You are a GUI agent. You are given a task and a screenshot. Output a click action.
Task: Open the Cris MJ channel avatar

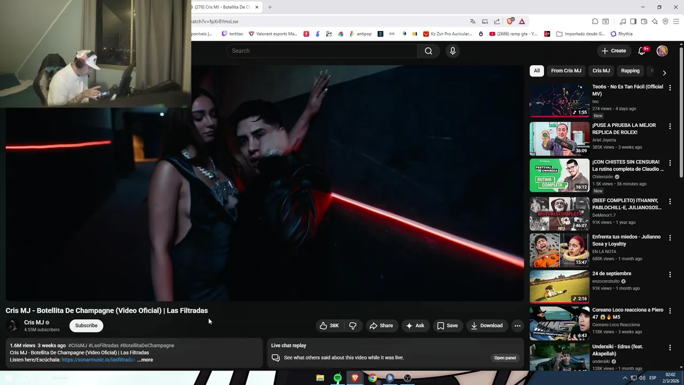[x=12, y=326]
